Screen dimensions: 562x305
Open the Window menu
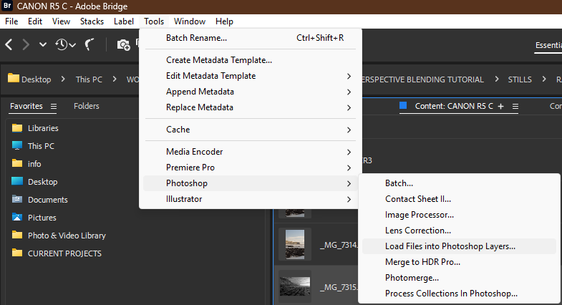pos(190,21)
